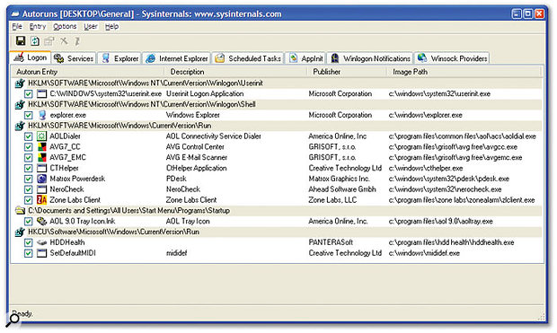Screen dimensions: 557x333
Task: Disable the AVG7_EMC entry checkbox
Action: (29, 158)
